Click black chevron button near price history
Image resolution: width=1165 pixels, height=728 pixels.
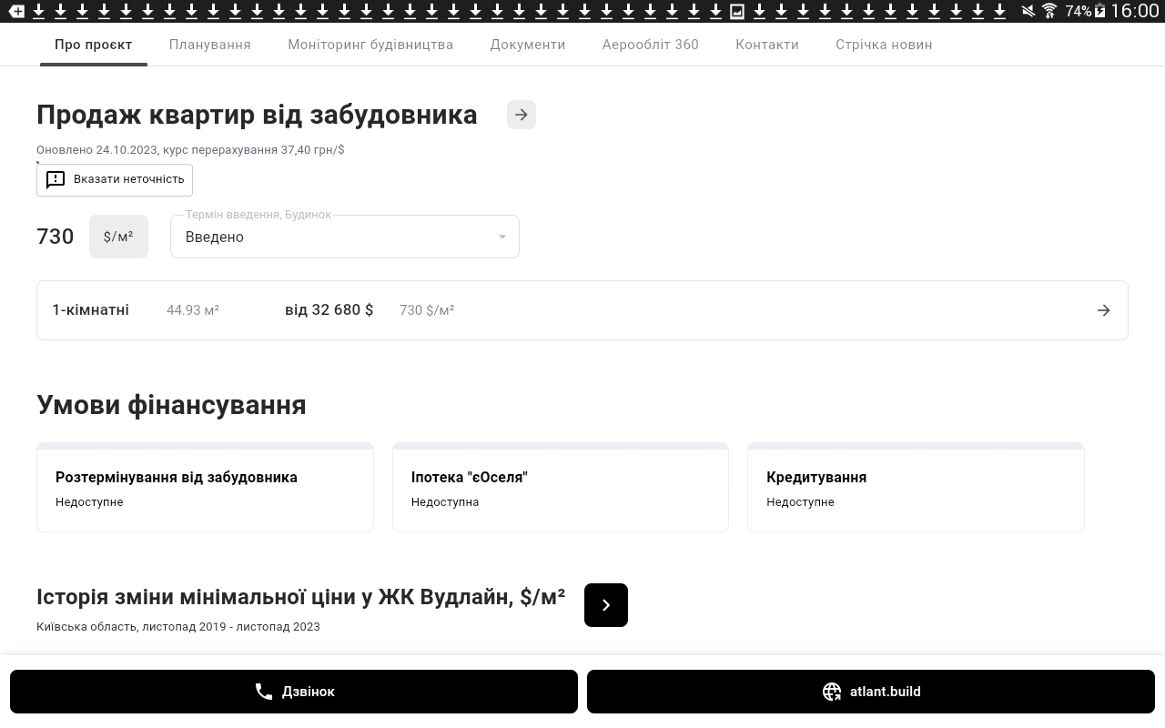pos(605,605)
